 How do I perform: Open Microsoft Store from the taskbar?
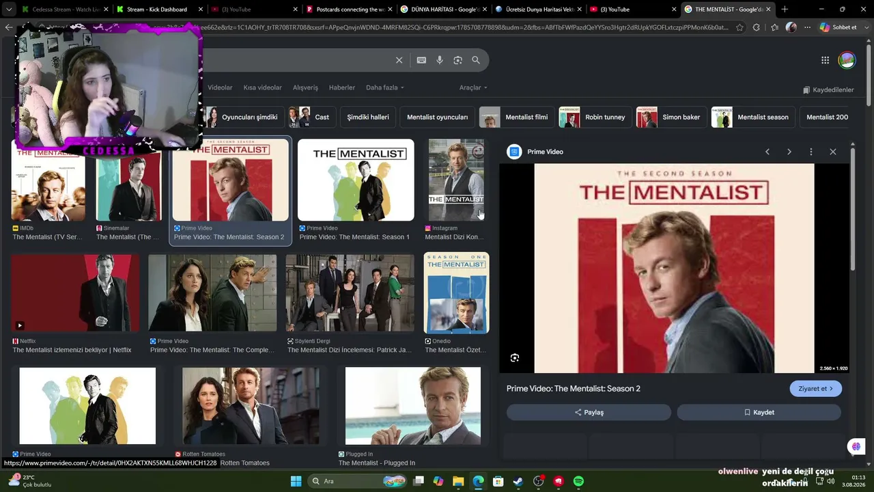pyautogui.click(x=498, y=481)
